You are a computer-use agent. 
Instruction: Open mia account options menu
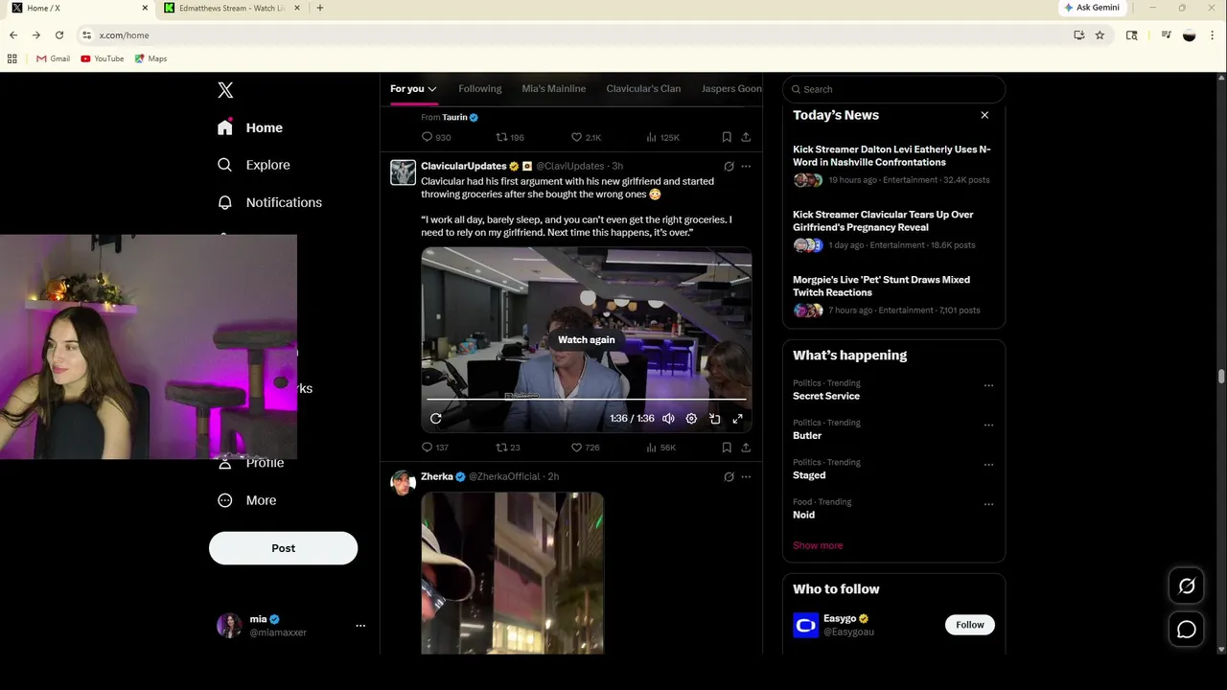click(x=360, y=626)
